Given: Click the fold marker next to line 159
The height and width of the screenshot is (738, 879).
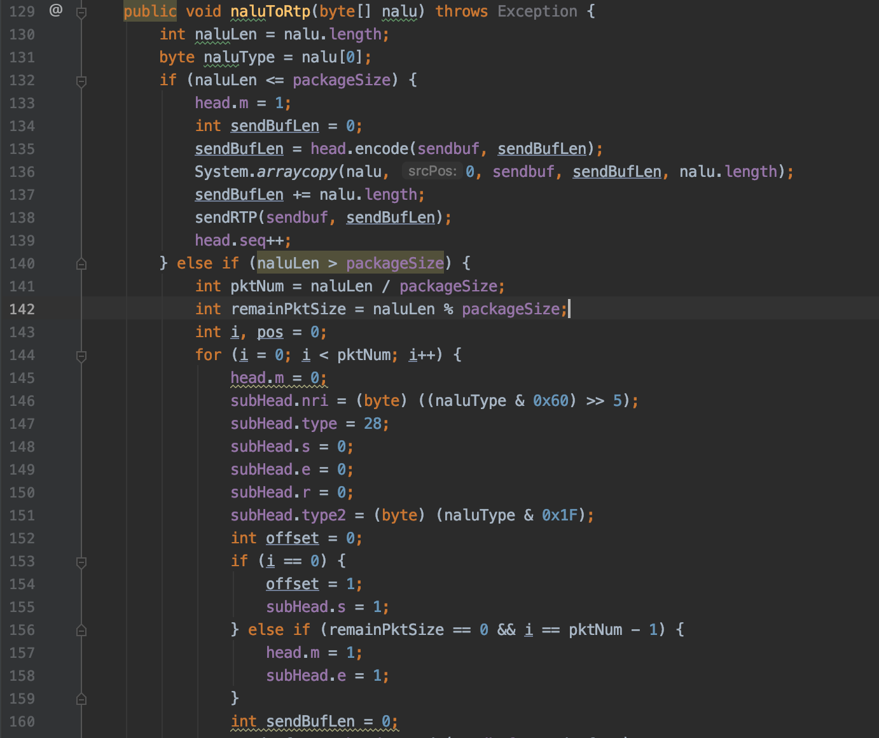Looking at the screenshot, I should [x=81, y=699].
